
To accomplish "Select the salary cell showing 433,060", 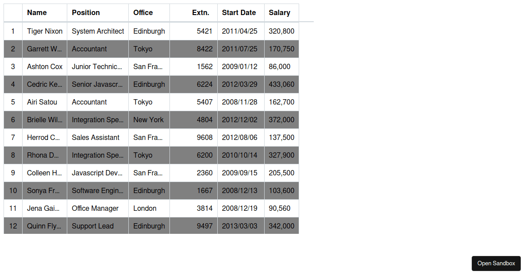I will [281, 84].
